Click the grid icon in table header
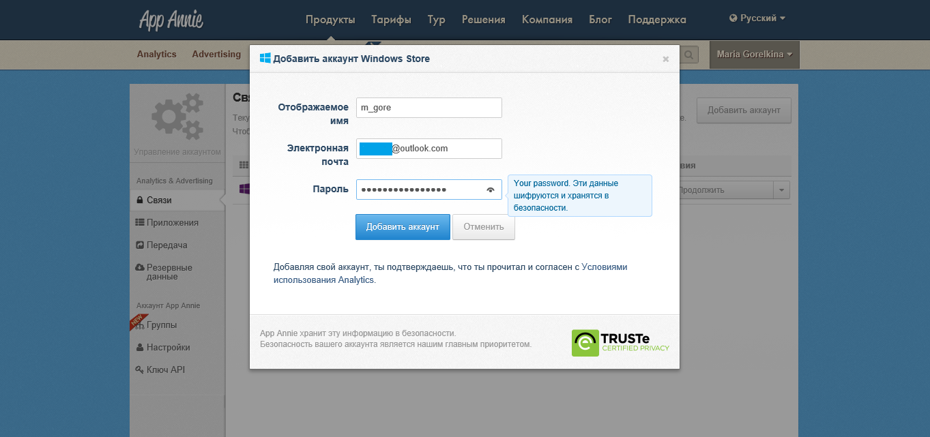The width and height of the screenshot is (930, 437). pyautogui.click(x=244, y=166)
